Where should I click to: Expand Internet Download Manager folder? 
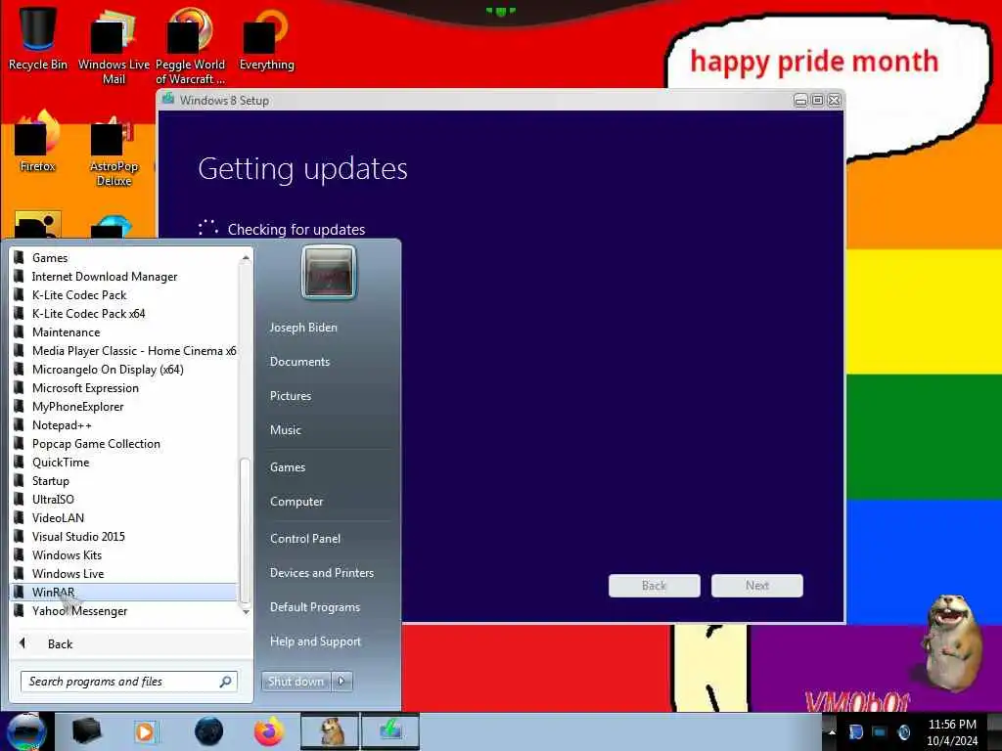click(x=124, y=277)
